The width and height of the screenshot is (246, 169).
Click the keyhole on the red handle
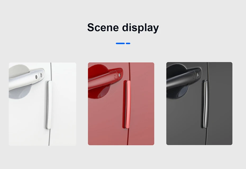(x=120, y=75)
